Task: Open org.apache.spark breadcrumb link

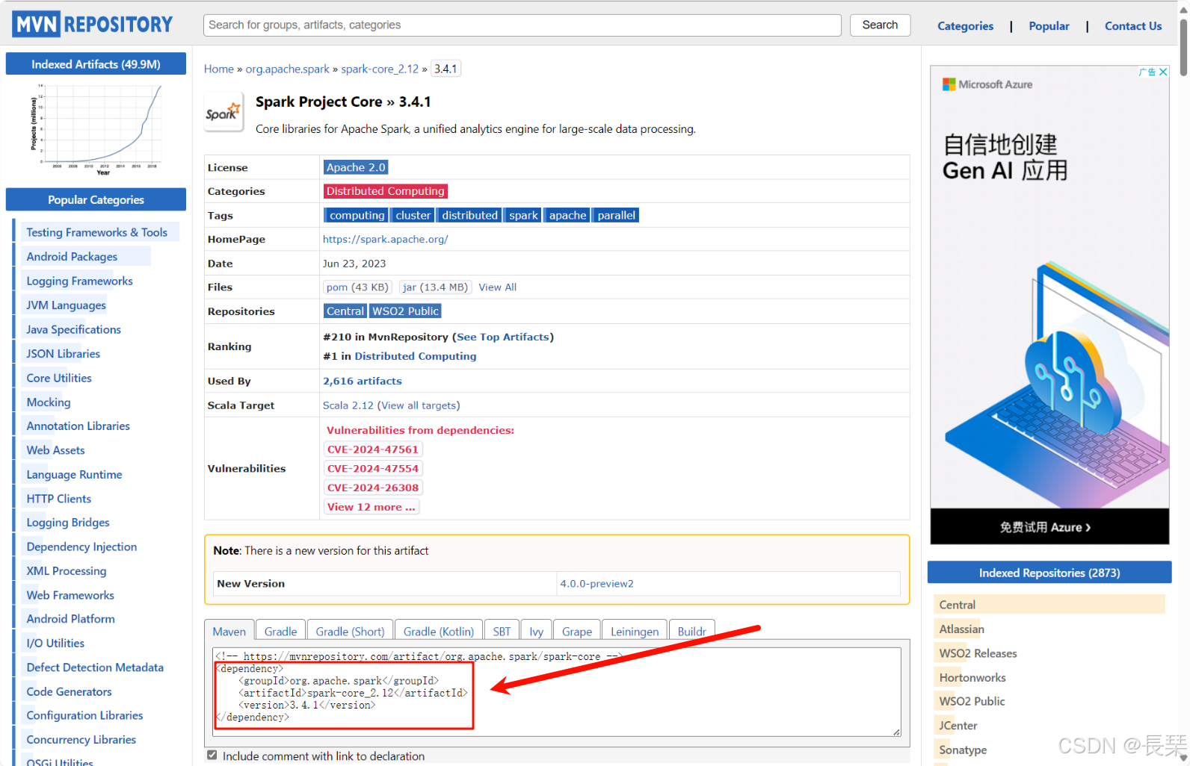Action: 288,69
